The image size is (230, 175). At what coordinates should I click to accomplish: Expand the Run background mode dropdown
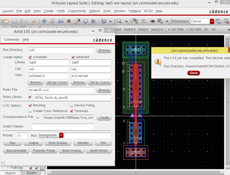click(x=61, y=135)
